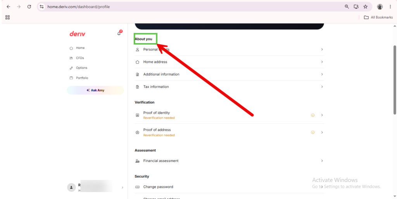Click the zoom magnifier icon in address bar

point(347,7)
